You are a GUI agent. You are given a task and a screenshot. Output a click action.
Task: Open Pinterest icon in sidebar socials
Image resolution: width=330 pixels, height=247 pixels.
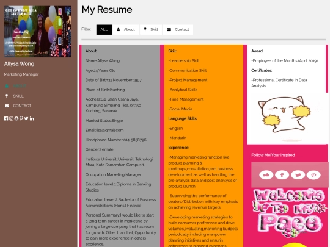[21, 118]
